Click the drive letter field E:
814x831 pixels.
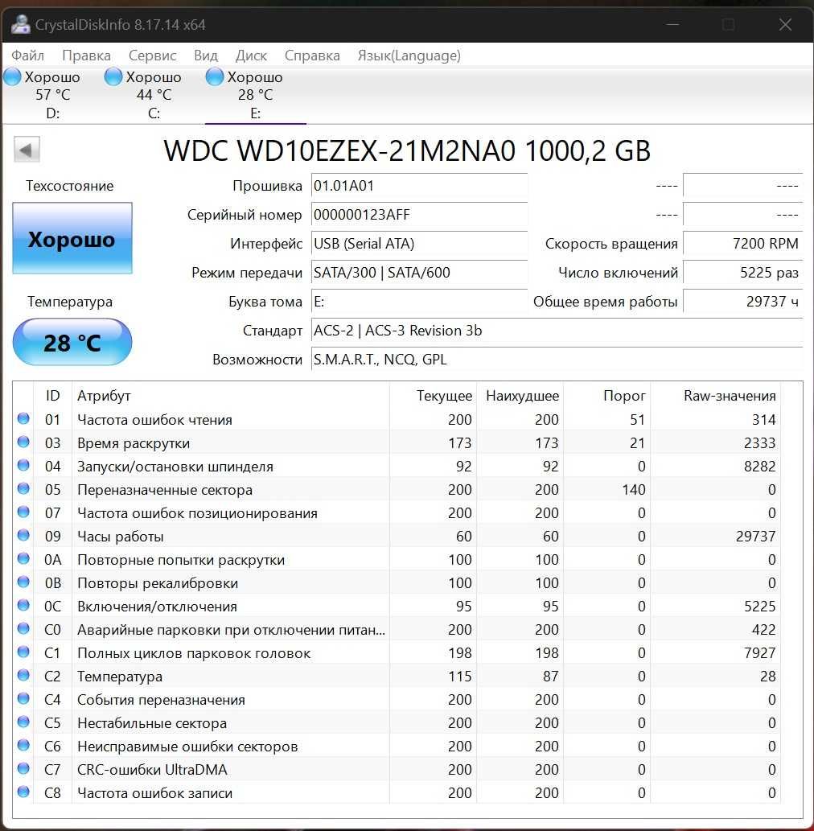(419, 302)
